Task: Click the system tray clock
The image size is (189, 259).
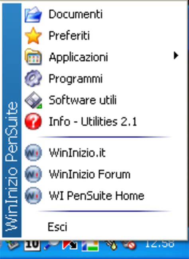Action: tap(159, 244)
